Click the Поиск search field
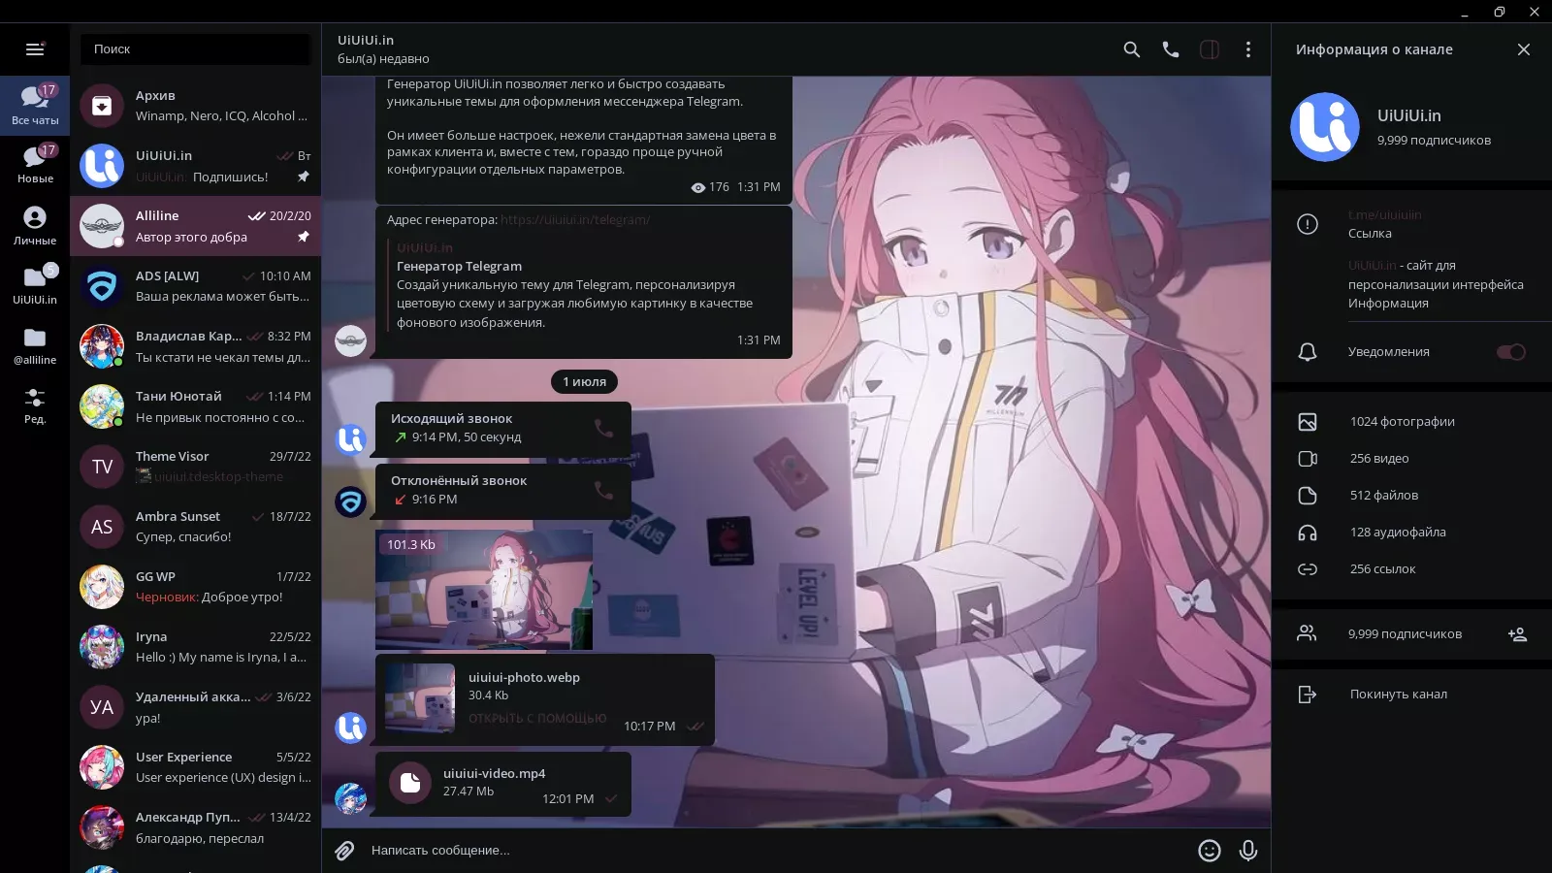This screenshot has height=873, width=1552. click(x=194, y=49)
